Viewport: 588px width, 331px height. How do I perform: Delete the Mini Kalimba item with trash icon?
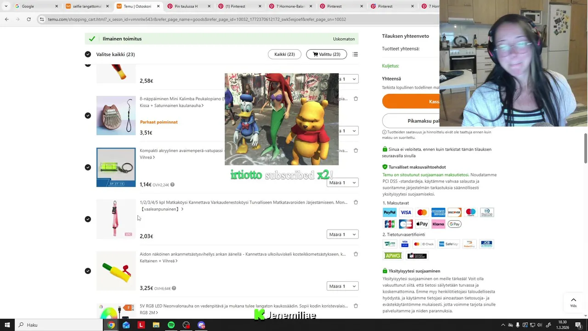356,99
